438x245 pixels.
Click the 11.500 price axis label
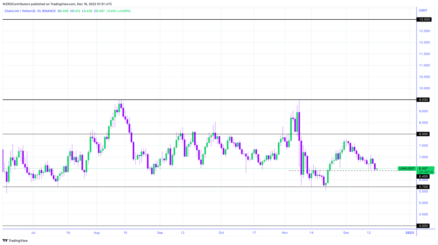[424, 54]
